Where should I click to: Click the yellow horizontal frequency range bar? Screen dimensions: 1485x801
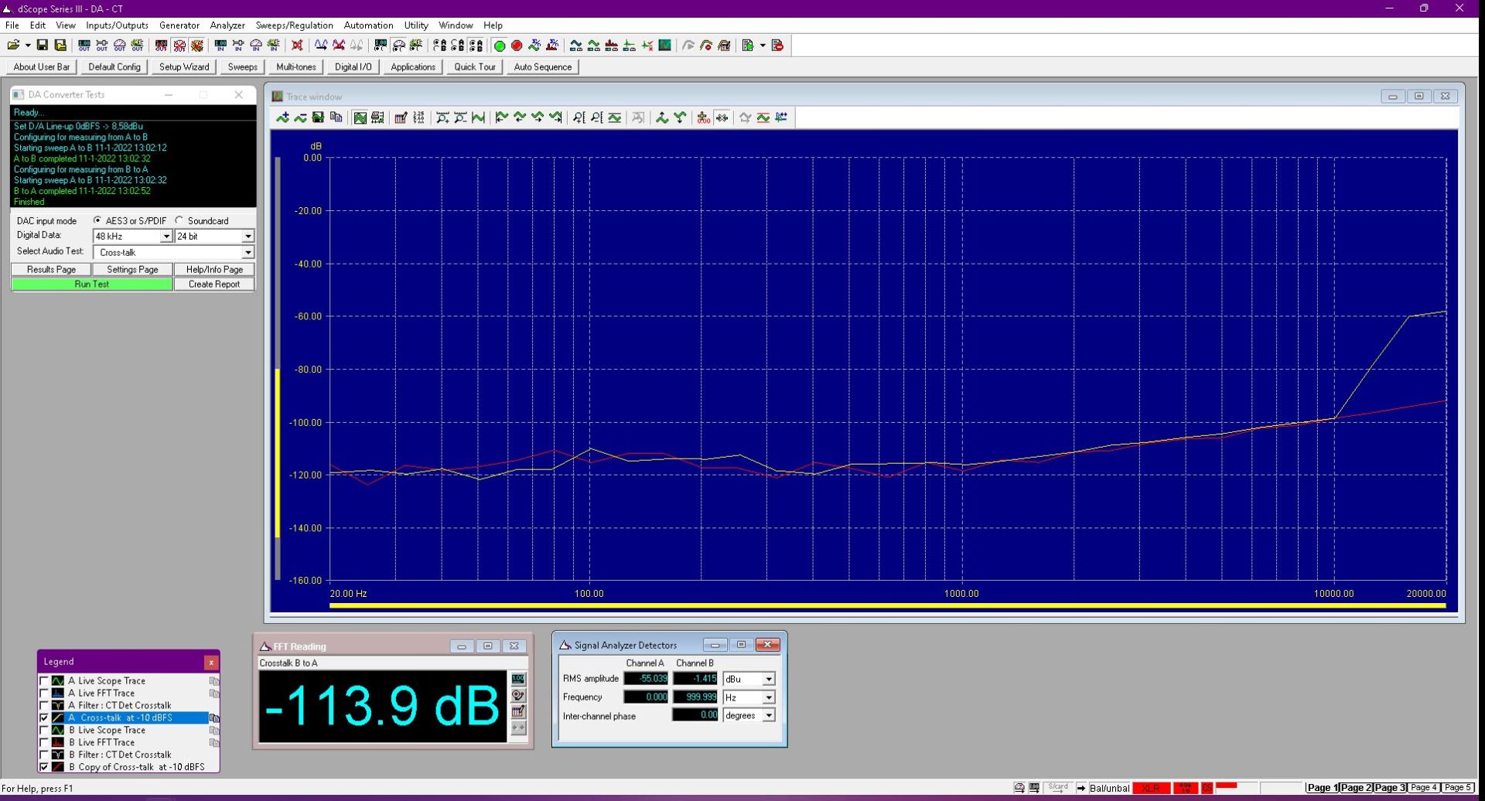point(887,606)
